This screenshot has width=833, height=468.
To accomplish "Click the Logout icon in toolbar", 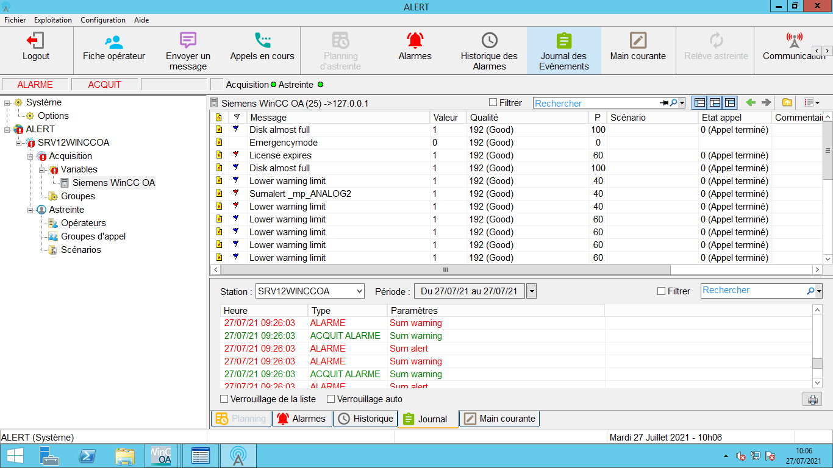I will (x=35, y=41).
